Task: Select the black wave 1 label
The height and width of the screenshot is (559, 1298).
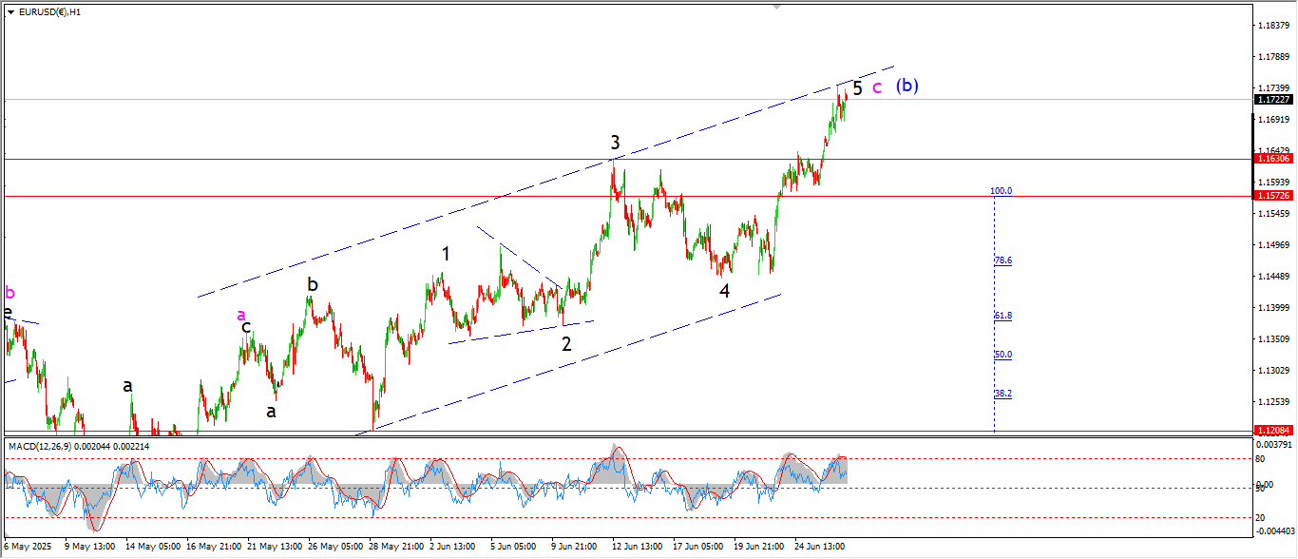Action: [x=446, y=254]
